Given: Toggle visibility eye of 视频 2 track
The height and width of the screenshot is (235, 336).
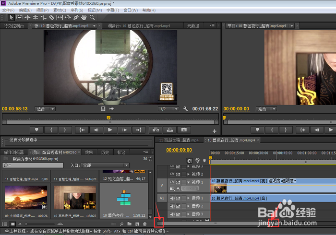Looking at the screenshot, I should tap(172, 174).
